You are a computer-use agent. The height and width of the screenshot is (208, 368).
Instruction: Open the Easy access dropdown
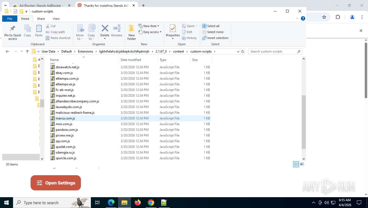click(x=150, y=32)
